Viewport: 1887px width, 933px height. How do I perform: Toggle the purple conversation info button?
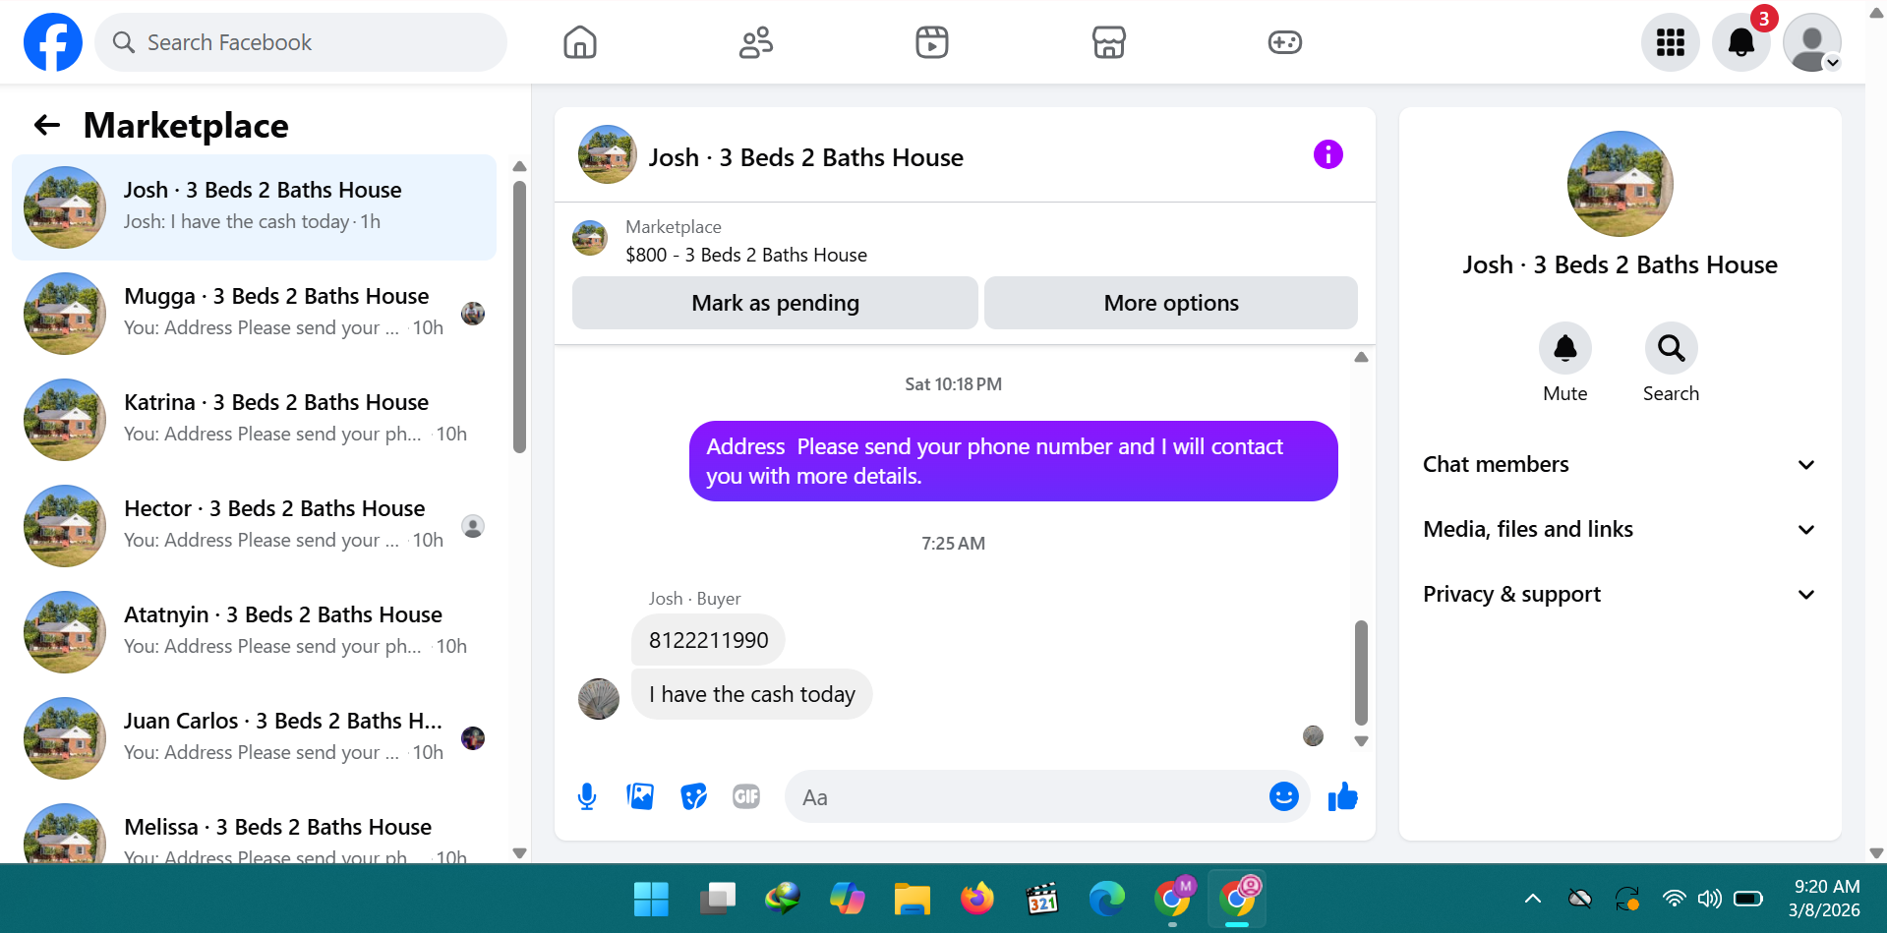(x=1328, y=154)
